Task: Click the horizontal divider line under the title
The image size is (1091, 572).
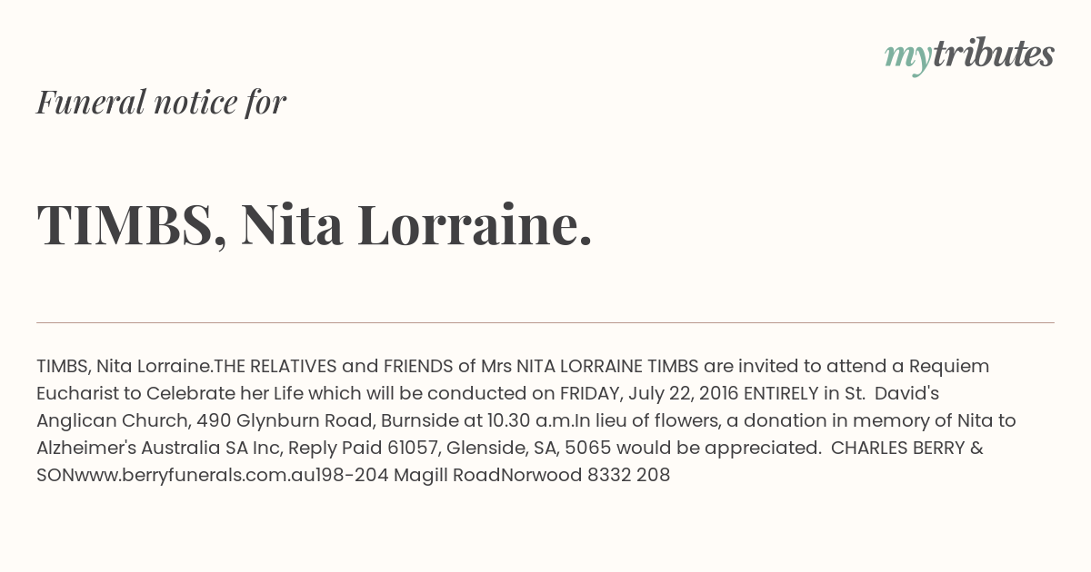Action: click(x=545, y=322)
